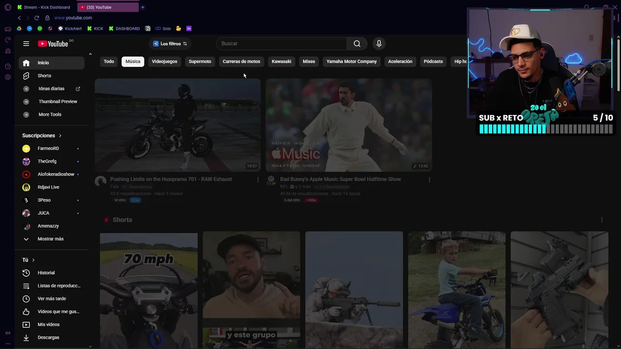Open Google Drive bookmark icon

pyautogui.click(x=19, y=29)
